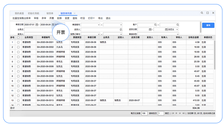
Task: Focus the 跳转到页 page number input
Action: coord(161,113)
